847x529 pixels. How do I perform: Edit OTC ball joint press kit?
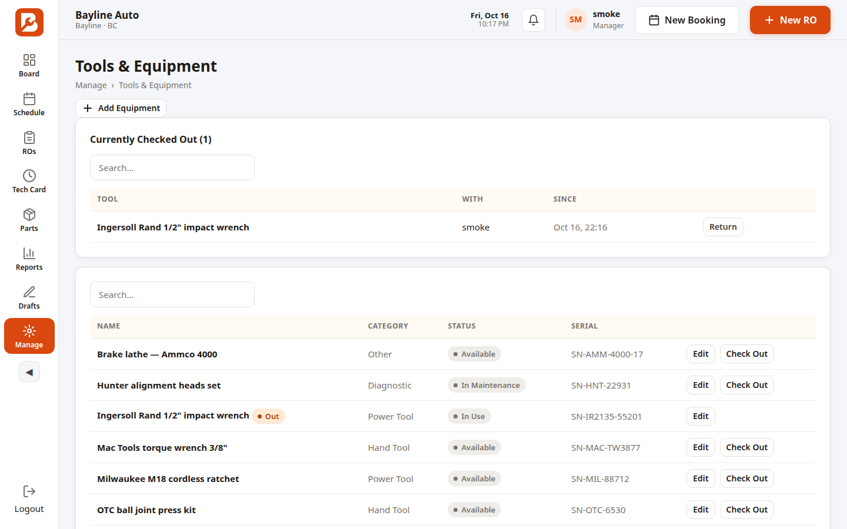701,510
